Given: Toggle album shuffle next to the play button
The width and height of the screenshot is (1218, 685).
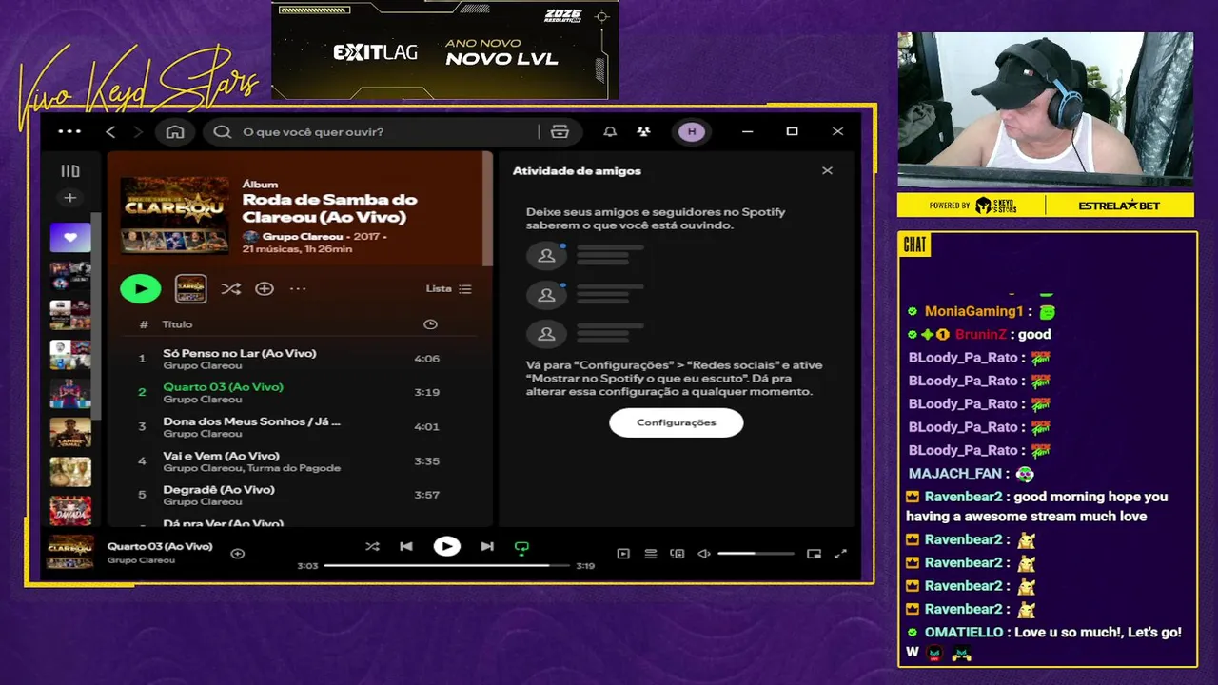Looking at the screenshot, I should click(230, 288).
